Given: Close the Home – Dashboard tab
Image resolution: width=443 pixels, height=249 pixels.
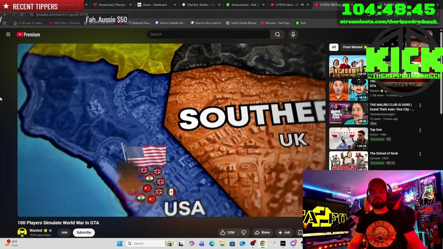Looking at the screenshot, I should [175, 5].
